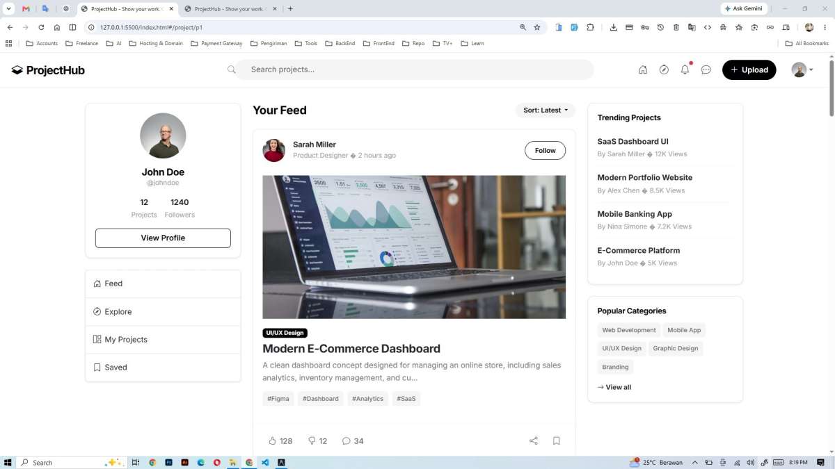The height and width of the screenshot is (469, 835).
Task: Click the #Analytics hashtag
Action: click(368, 399)
